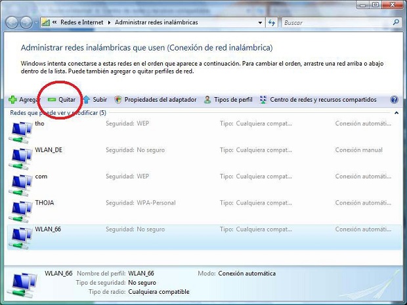Click the large WLAN_66 icon in details pane

[22, 285]
